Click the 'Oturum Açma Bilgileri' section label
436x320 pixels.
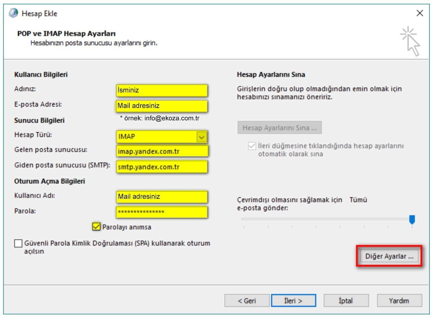50,181
